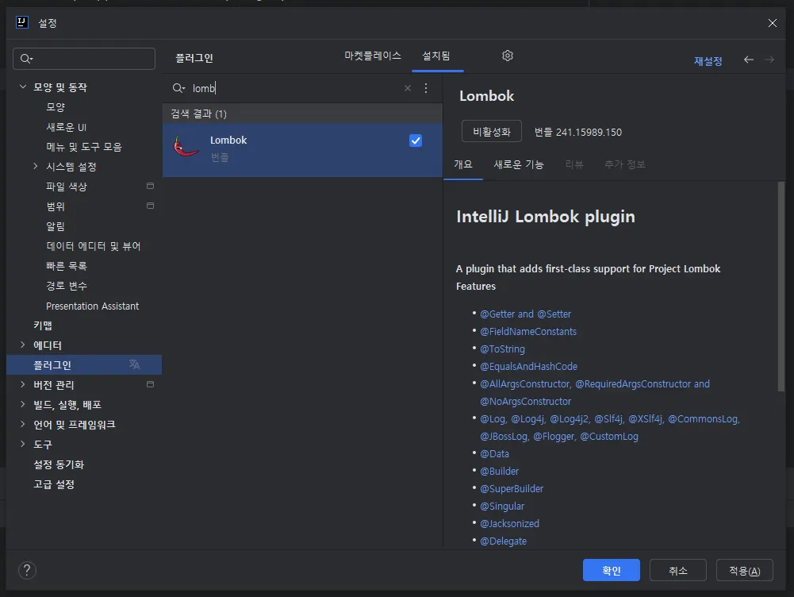The image size is (794, 597).
Task: Select 모양 in settings tree
Action: click(56, 107)
